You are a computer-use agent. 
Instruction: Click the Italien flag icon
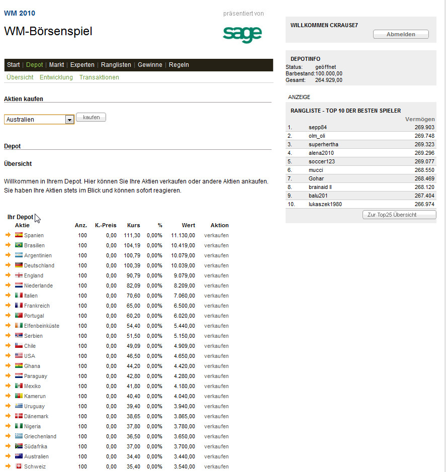[19, 295]
